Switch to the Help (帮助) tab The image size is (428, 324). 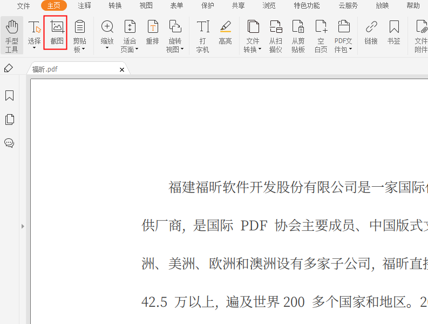click(x=413, y=6)
